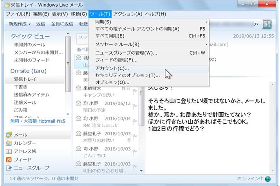Select the 送信済みアイテム folder
Viewport: 280px width, 186px height.
32,95
